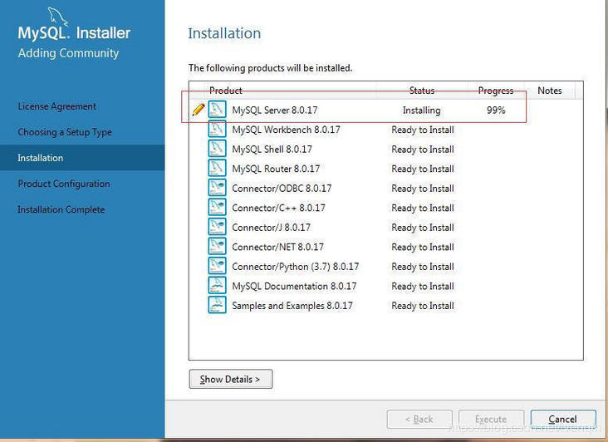
Task: Click 'The following products will be installed.' text
Action: coord(270,68)
